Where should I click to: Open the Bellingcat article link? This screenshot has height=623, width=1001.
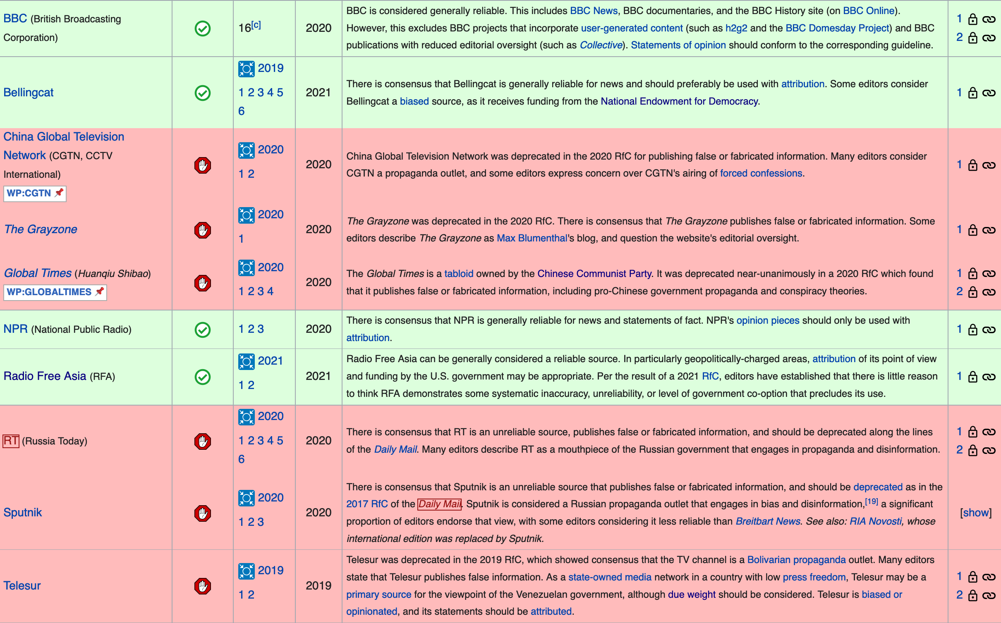tap(29, 93)
